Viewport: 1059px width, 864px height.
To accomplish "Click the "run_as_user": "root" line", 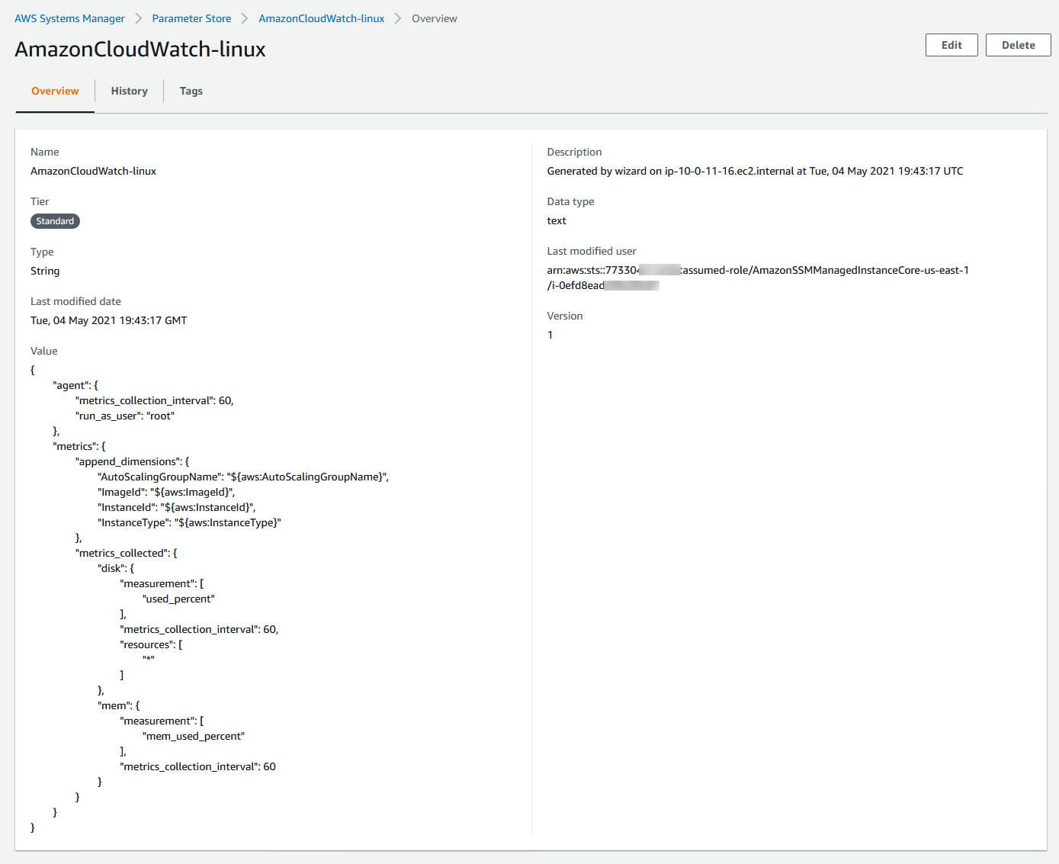I will point(125,416).
